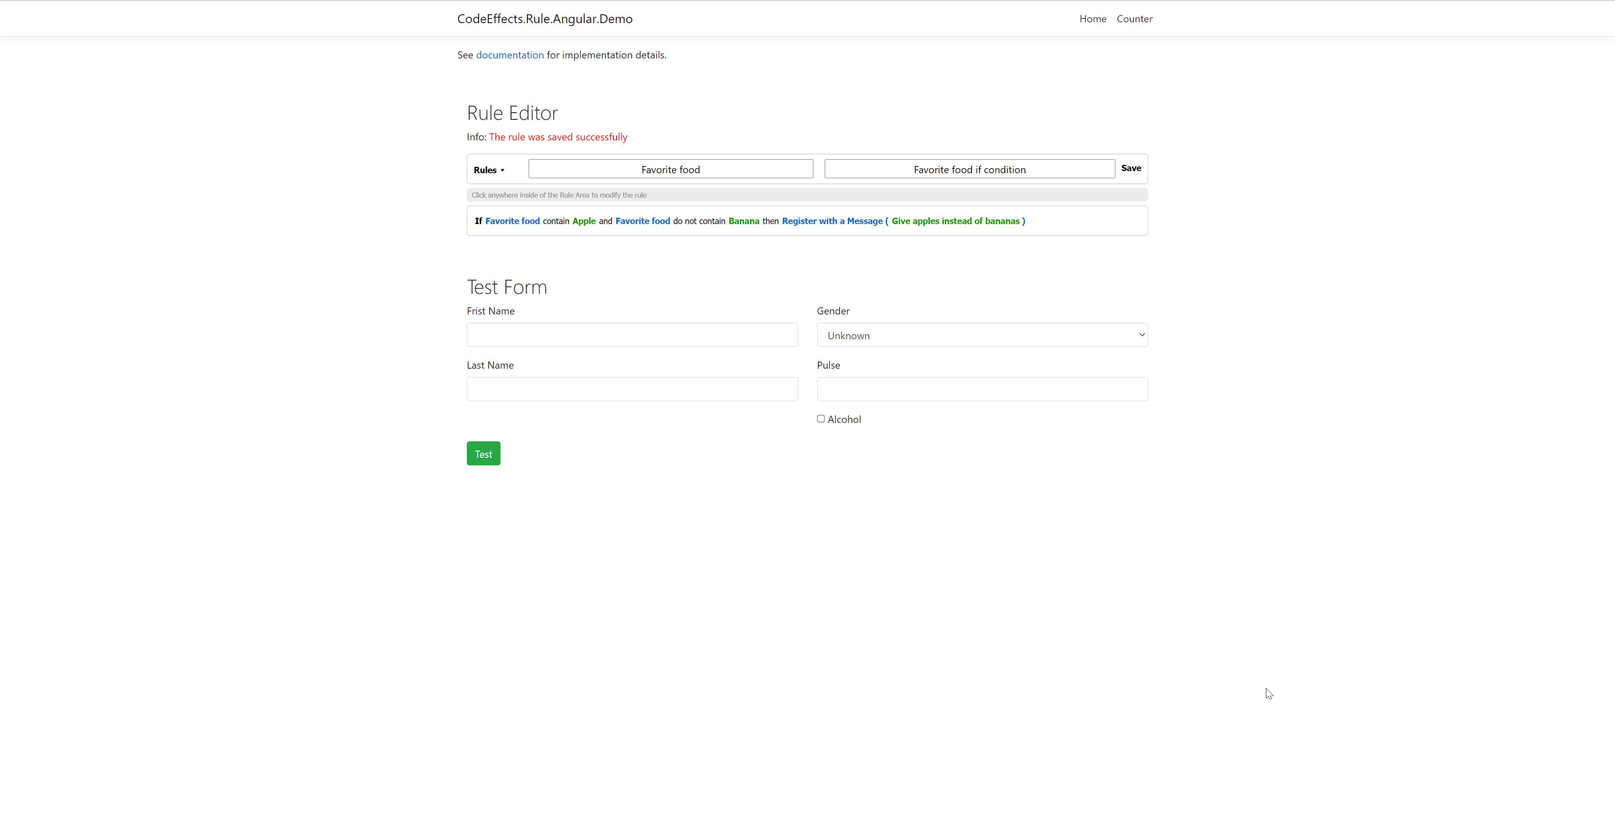
Task: Click the rule description field
Action: pyautogui.click(x=969, y=169)
